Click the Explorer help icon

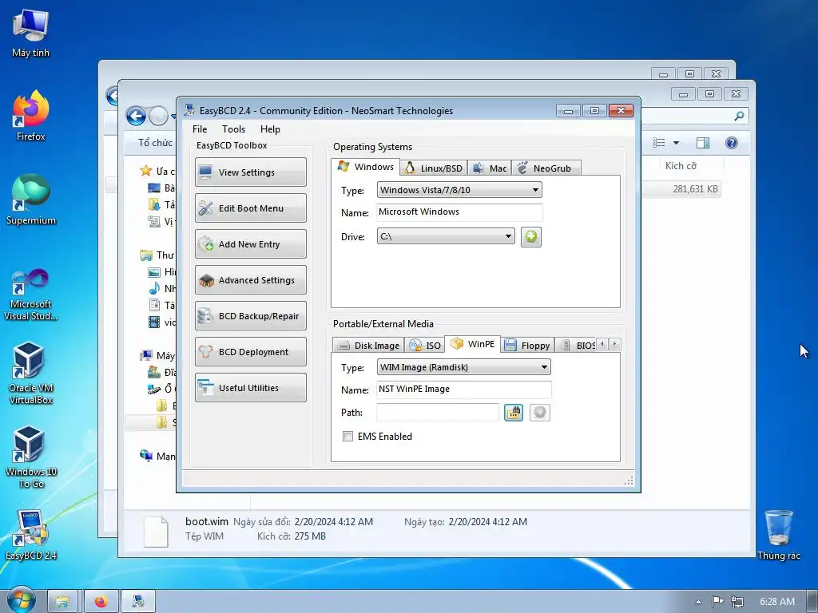click(x=732, y=143)
